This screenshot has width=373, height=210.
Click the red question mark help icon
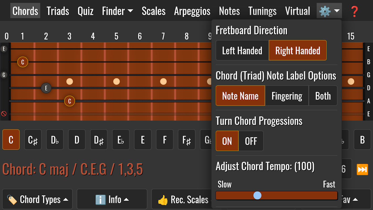click(354, 11)
